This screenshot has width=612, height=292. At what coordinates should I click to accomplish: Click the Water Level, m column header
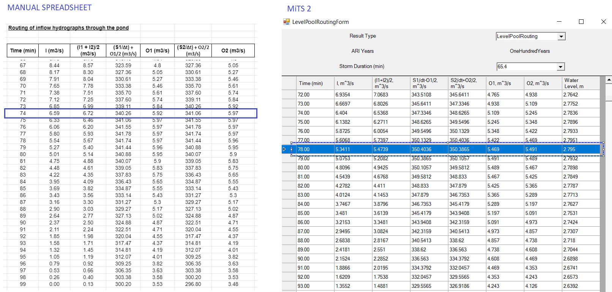[x=581, y=83]
